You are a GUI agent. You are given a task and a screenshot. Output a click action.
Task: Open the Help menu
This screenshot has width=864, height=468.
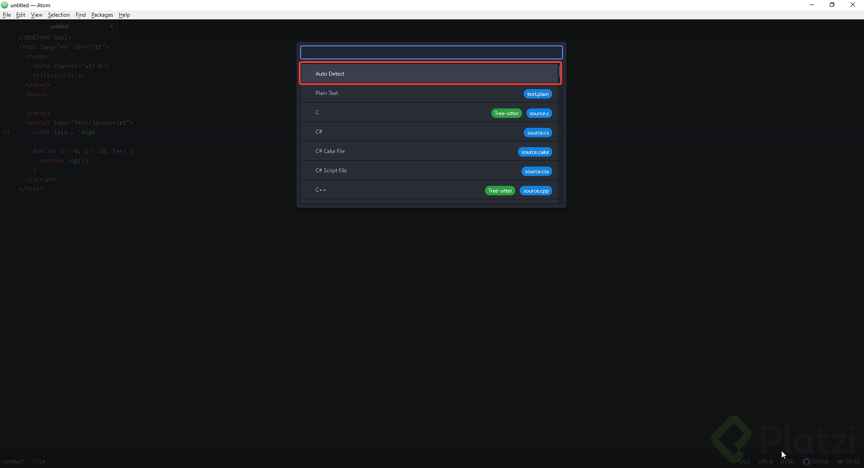tap(124, 15)
